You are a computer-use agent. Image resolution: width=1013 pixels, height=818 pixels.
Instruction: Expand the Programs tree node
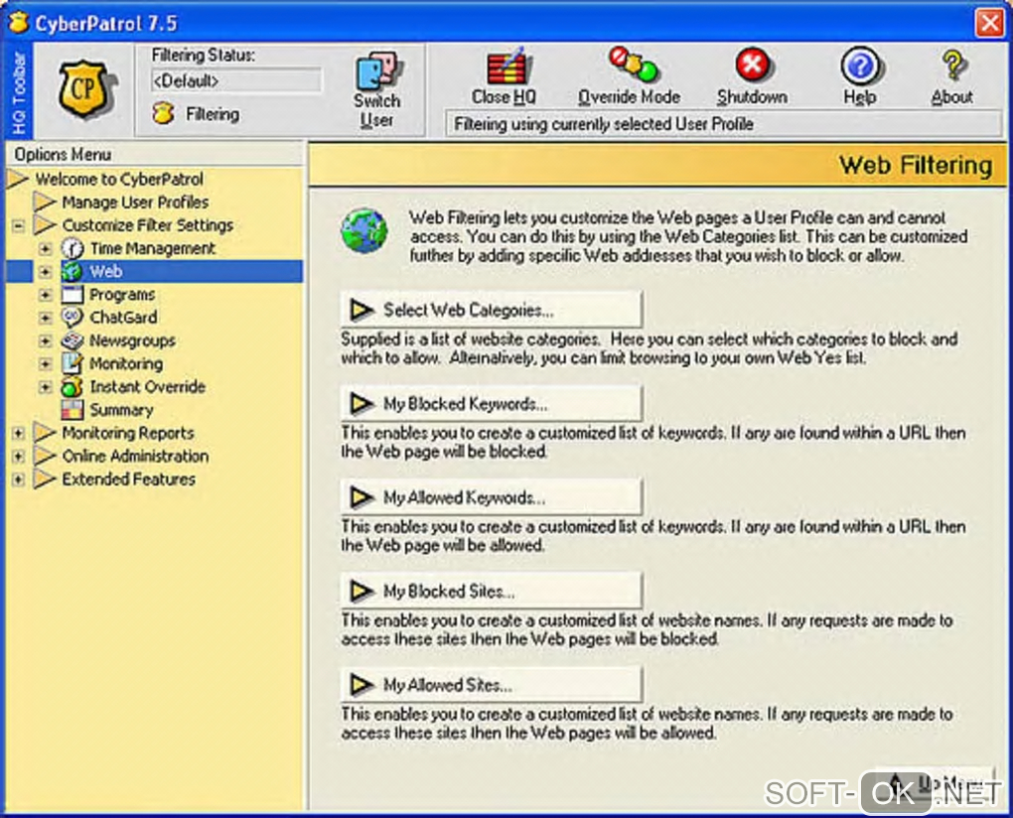point(46,295)
